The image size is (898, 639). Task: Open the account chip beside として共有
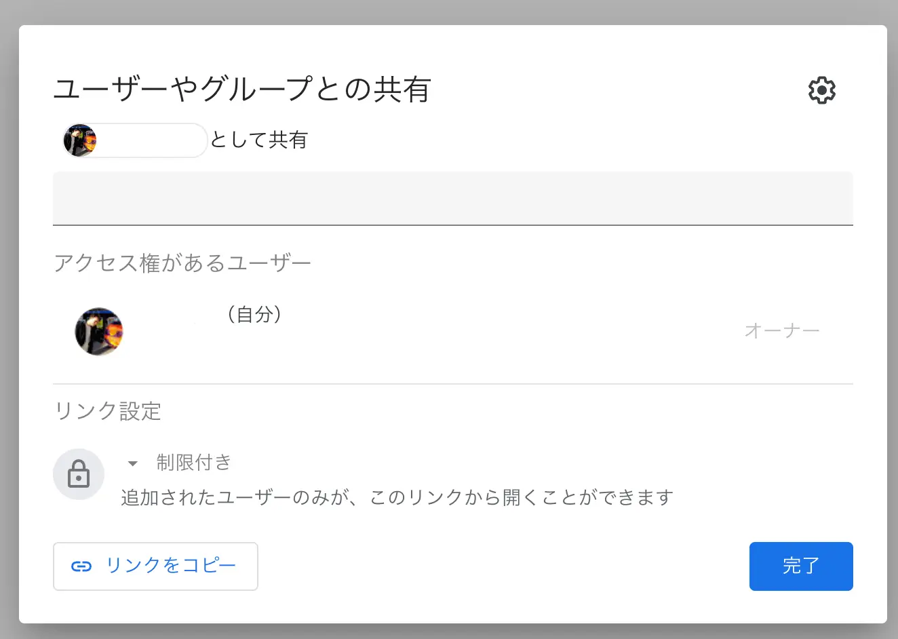point(134,140)
